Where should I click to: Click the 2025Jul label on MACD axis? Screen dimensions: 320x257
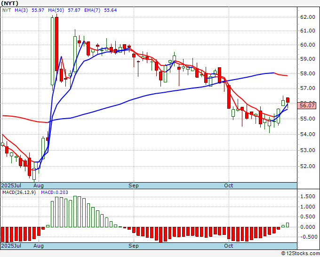[11, 246]
